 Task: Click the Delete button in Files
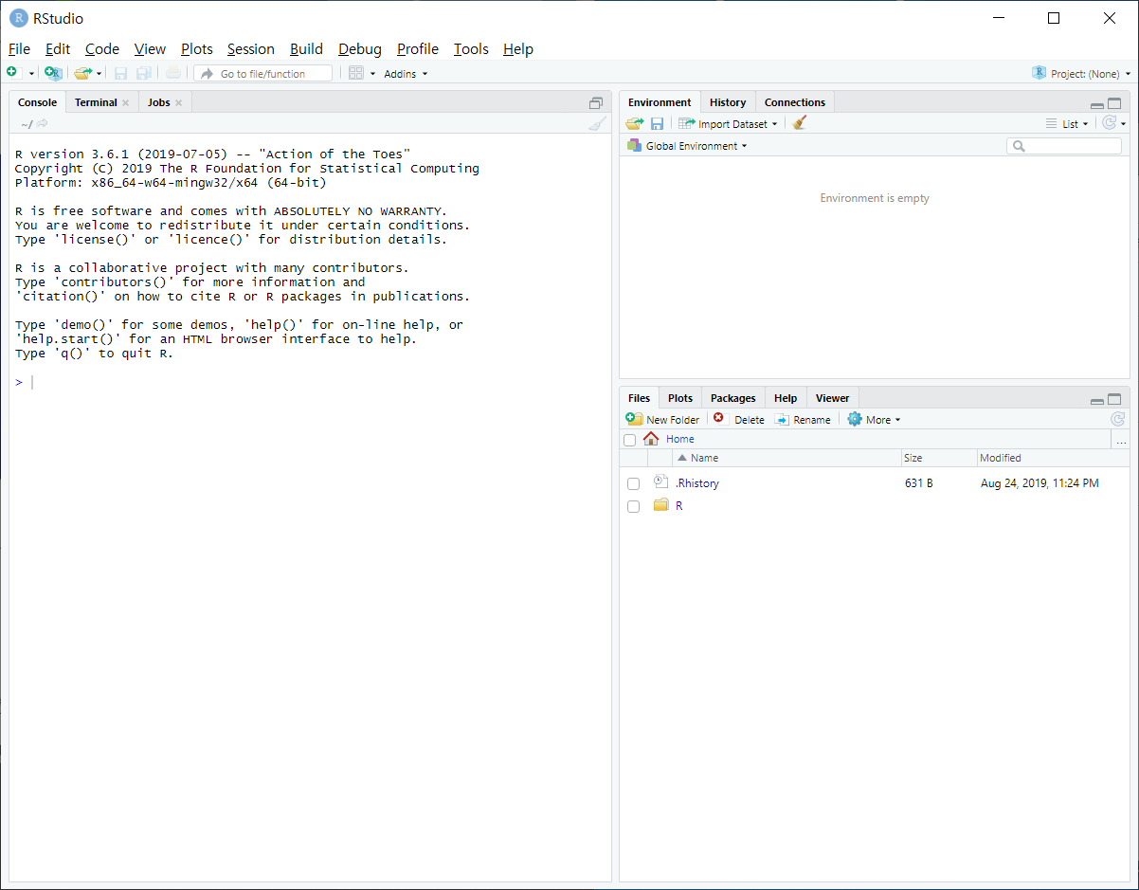click(739, 419)
